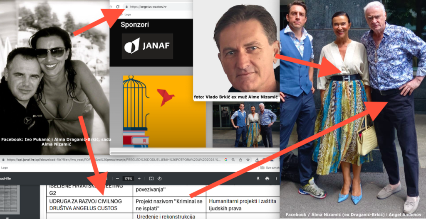Click the lock icon in the angelus-custos.hr address bar

(x=126, y=7)
